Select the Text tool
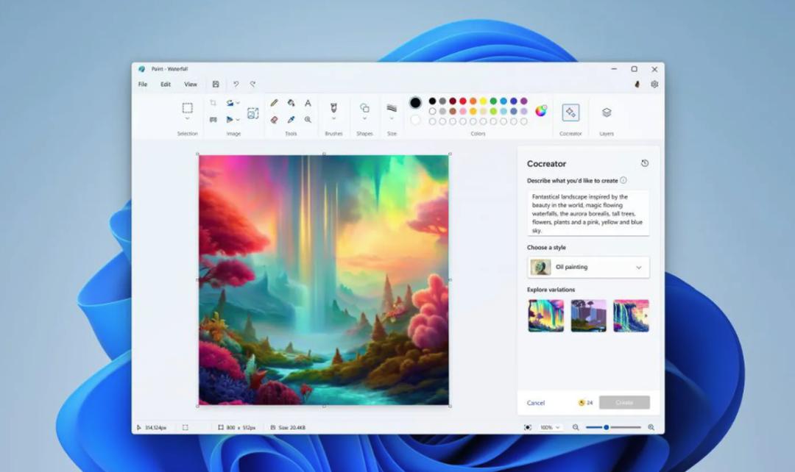 coord(308,103)
